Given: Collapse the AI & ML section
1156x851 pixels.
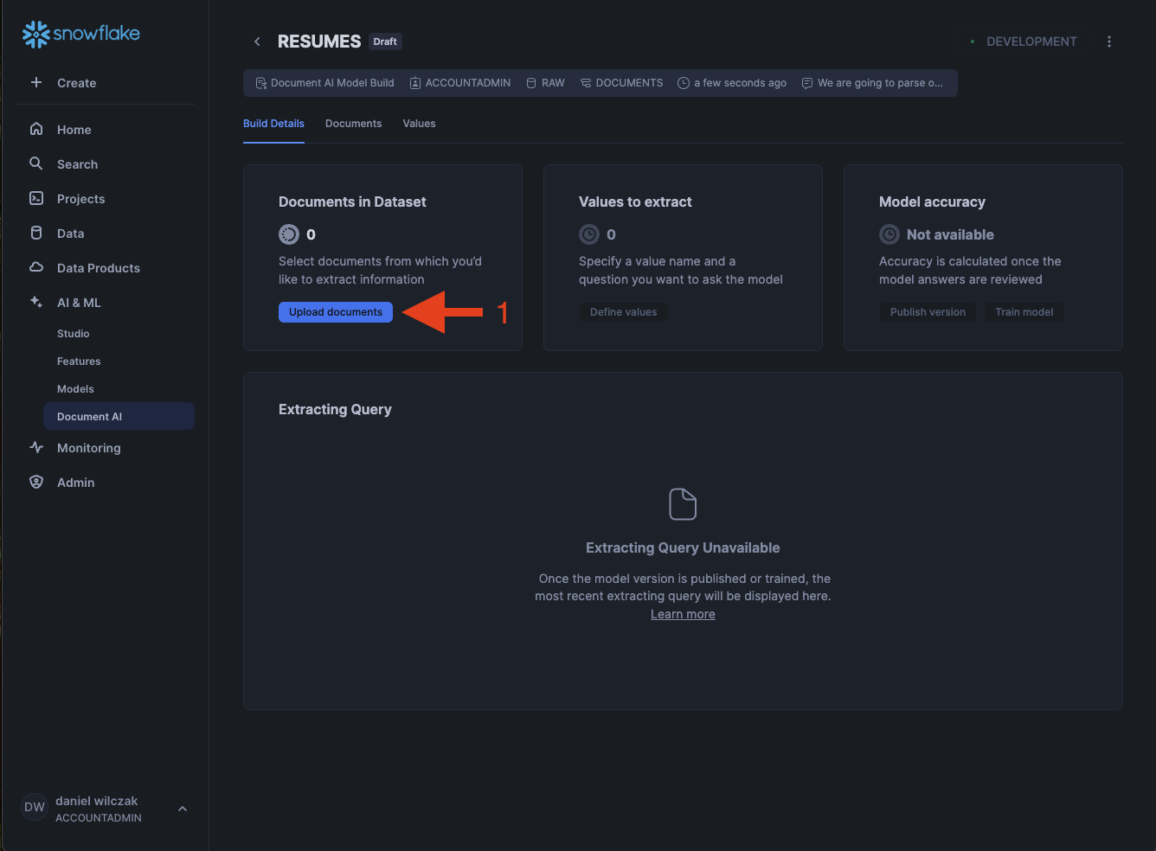Looking at the screenshot, I should (x=78, y=303).
